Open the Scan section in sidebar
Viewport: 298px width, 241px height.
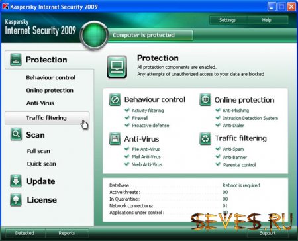(x=35, y=135)
